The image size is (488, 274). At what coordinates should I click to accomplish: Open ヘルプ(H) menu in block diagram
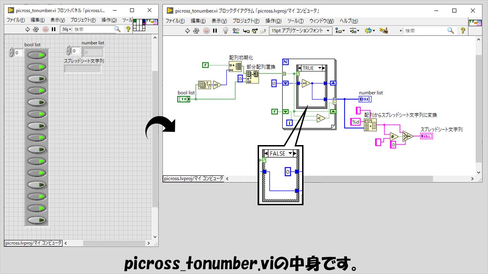(349, 21)
